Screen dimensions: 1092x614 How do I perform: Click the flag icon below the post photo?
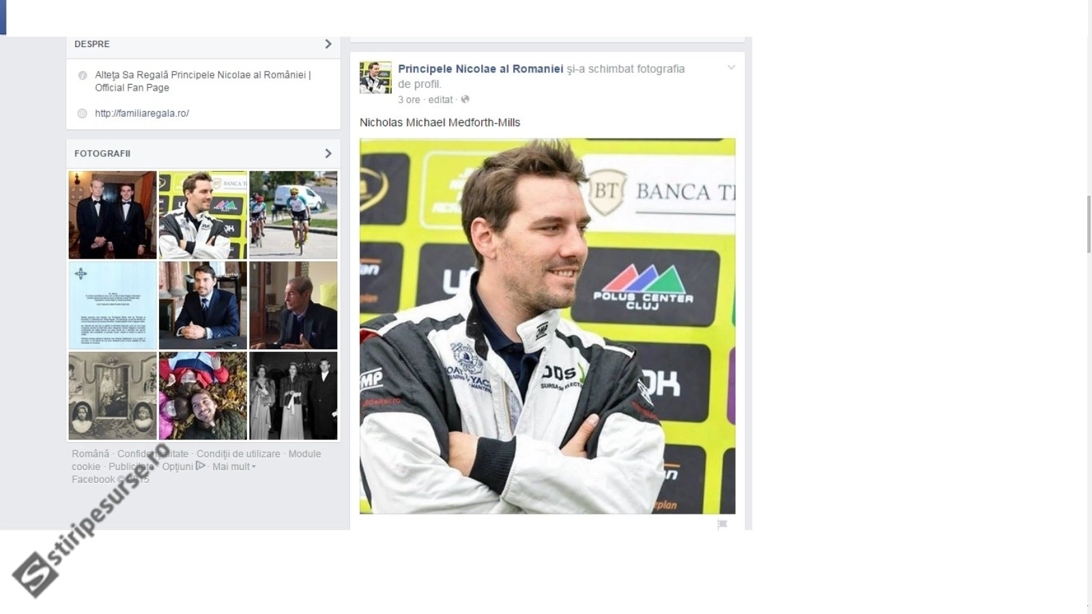coord(722,525)
